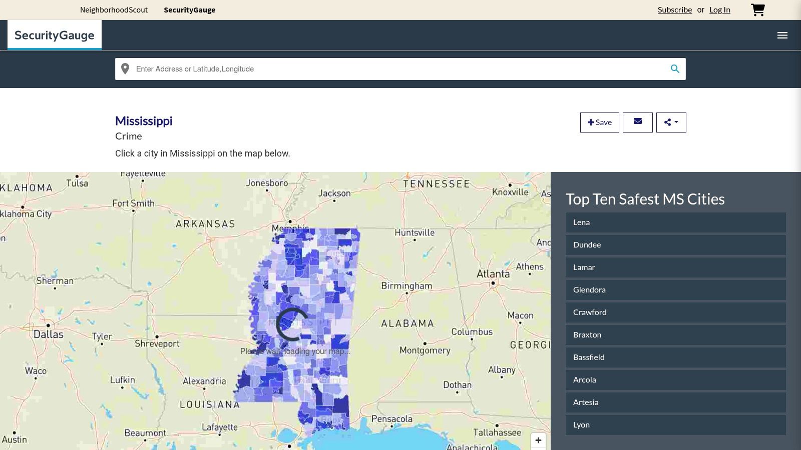Email this Mississippi report via envelope button
Viewport: 801px width, 450px height.
pyautogui.click(x=638, y=122)
